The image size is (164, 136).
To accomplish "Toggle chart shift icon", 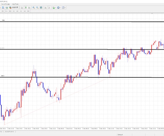I will pos(49,8).
